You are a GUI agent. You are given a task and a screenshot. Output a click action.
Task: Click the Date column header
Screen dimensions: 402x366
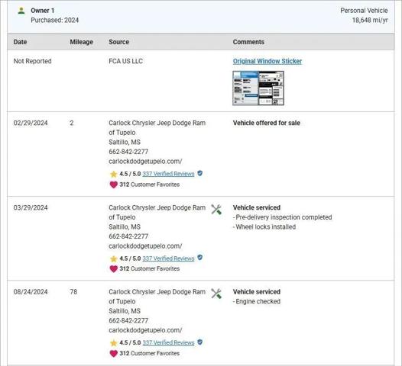click(x=20, y=42)
